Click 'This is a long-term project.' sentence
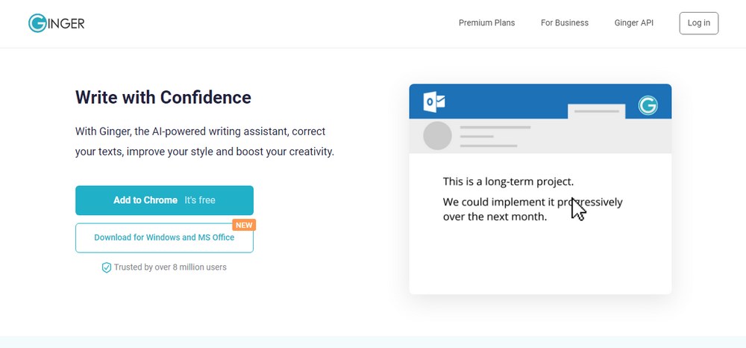This screenshot has height=348, width=746. [508, 181]
